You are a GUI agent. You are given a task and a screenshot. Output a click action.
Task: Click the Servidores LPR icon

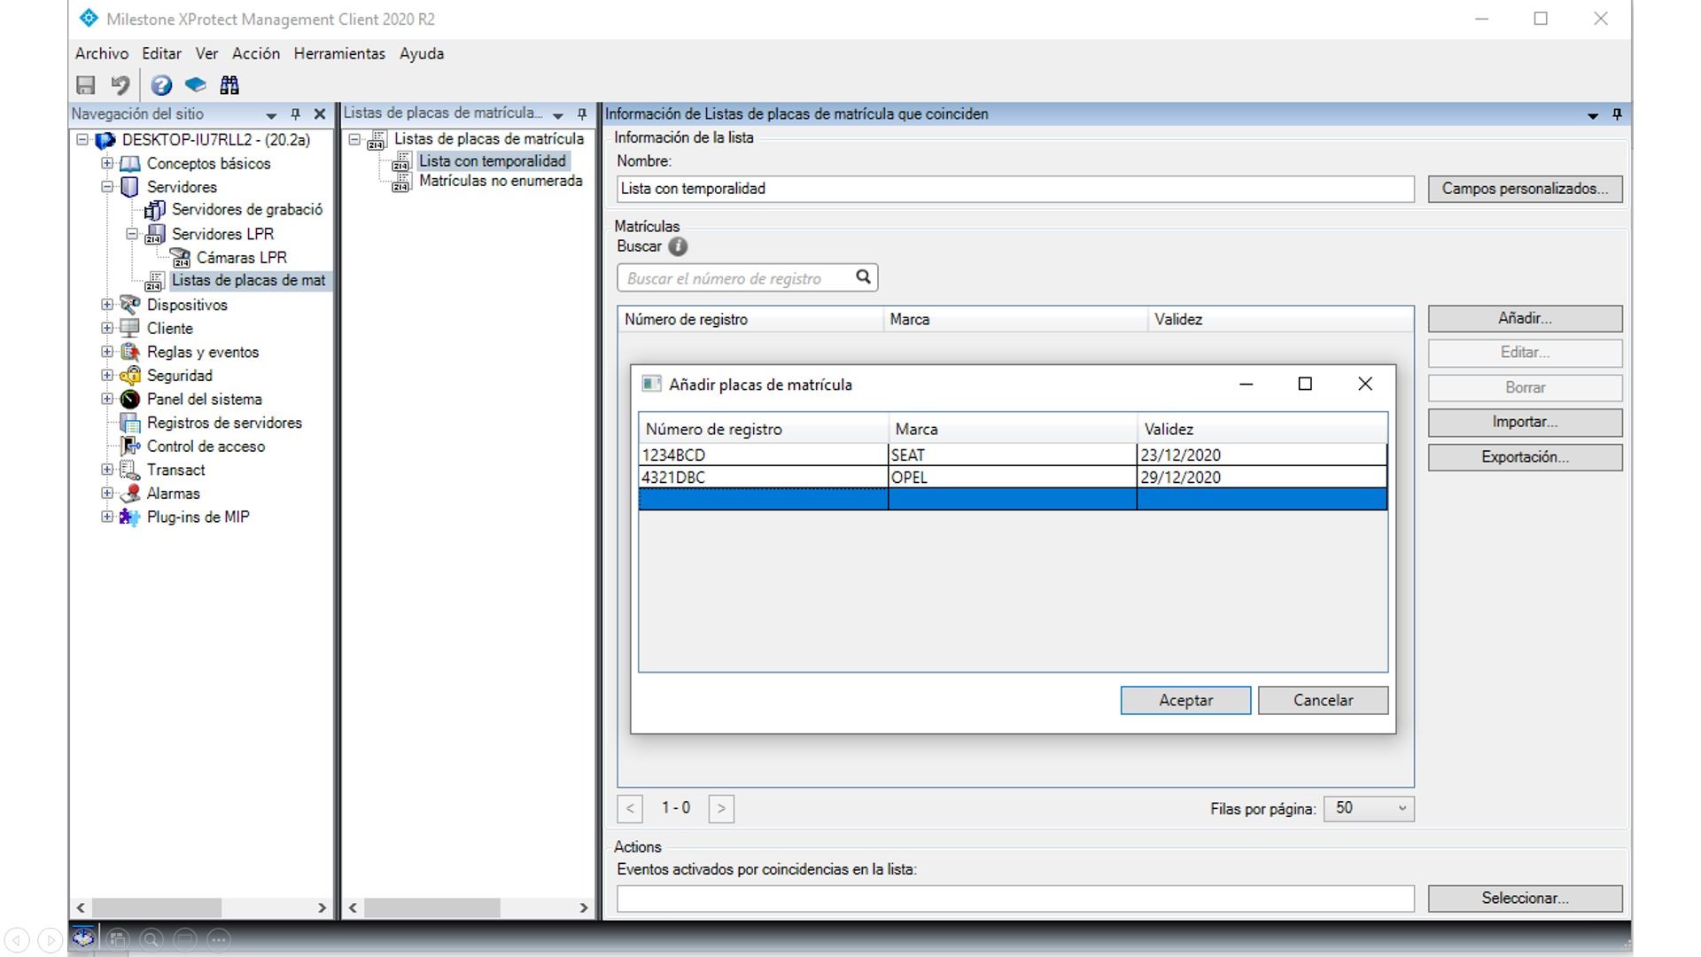[155, 234]
